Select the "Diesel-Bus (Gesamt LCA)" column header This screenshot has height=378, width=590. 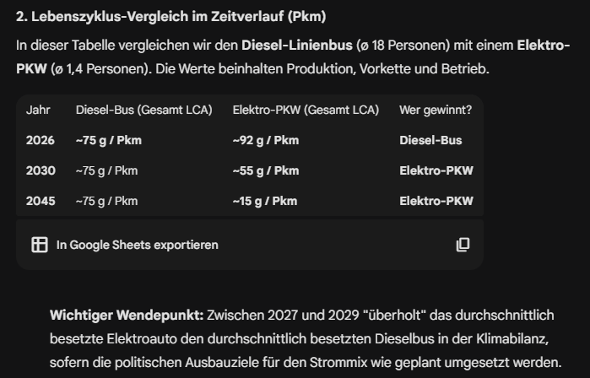click(x=143, y=110)
